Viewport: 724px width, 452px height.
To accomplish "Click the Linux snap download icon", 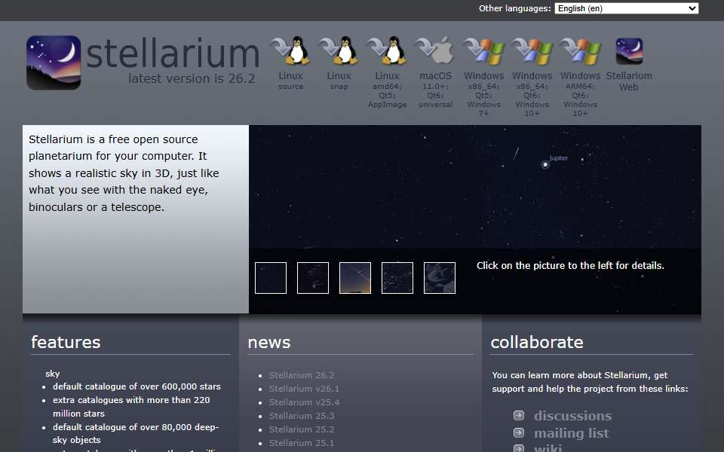I will tap(339, 50).
